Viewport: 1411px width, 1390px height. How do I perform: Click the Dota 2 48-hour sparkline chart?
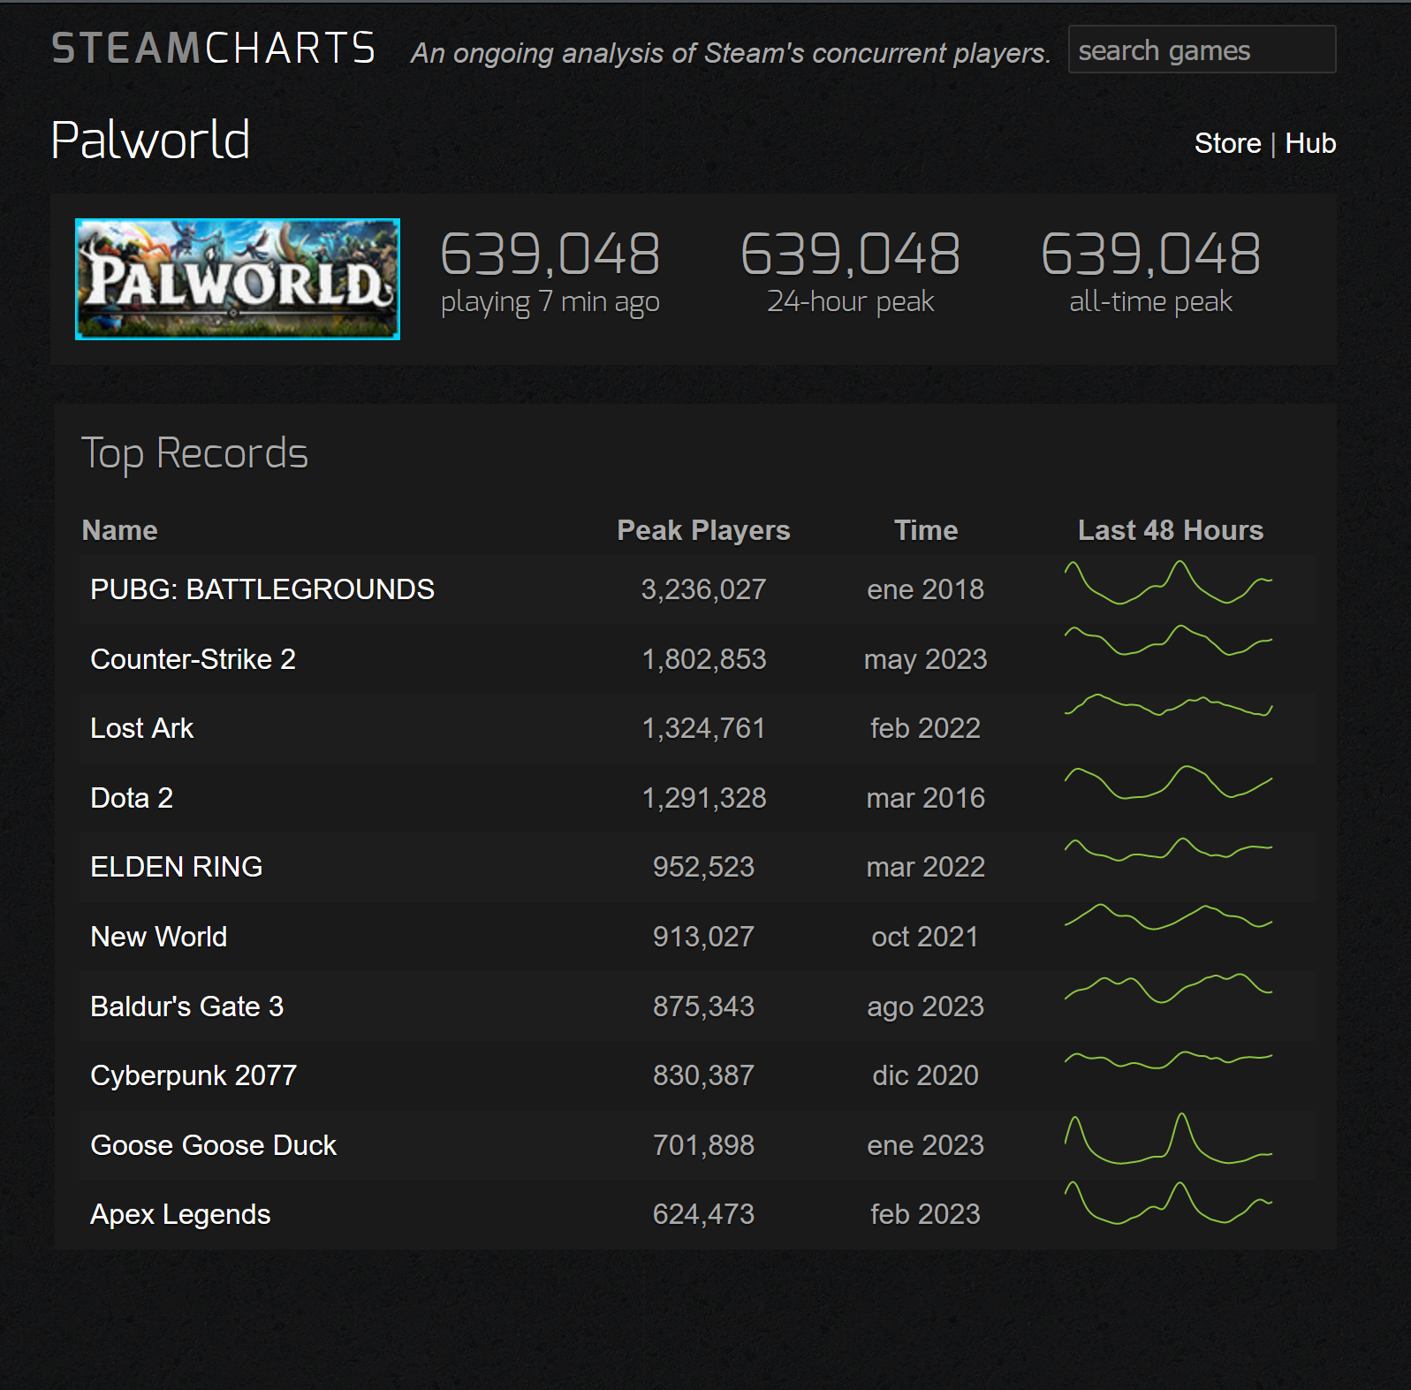tap(1168, 782)
